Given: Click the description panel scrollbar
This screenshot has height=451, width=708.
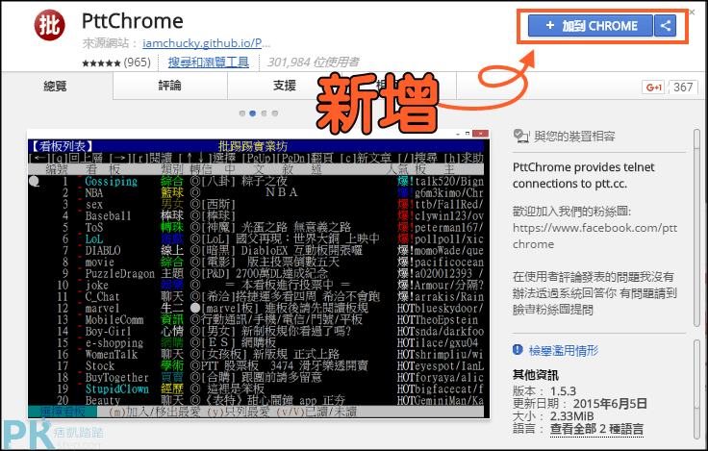Looking at the screenshot, I should coord(696,228).
